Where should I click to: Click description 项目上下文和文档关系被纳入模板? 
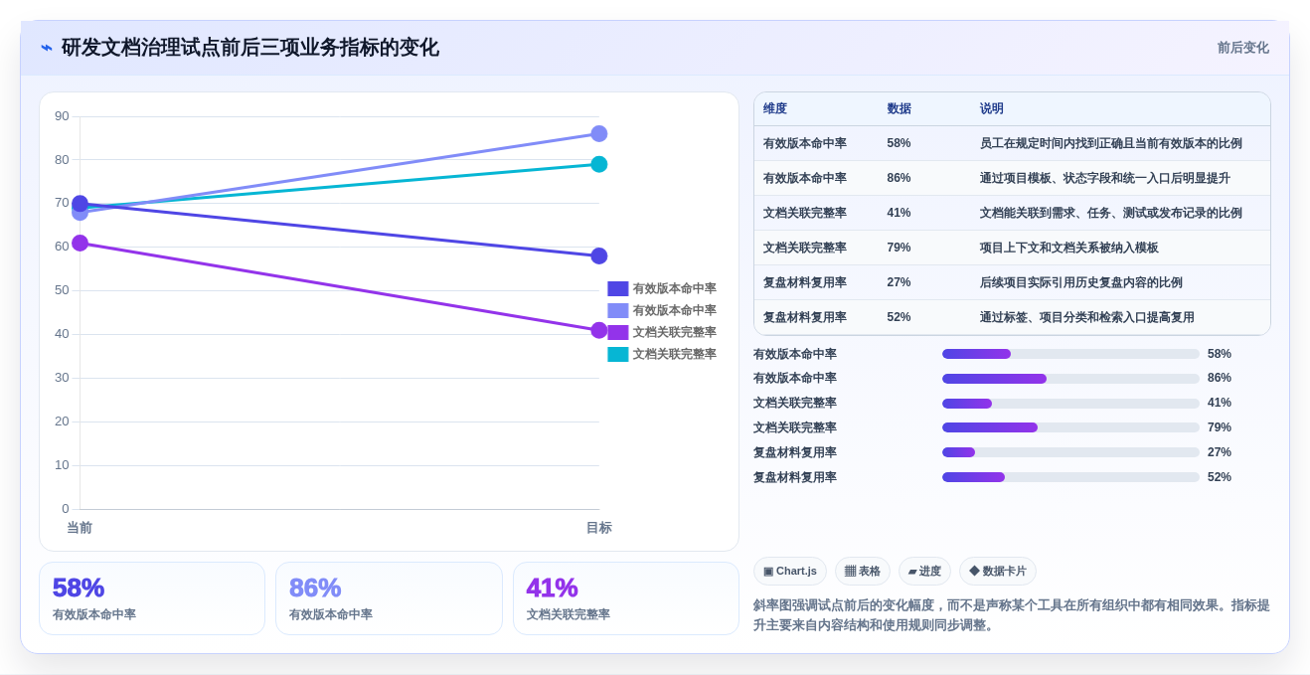click(1069, 248)
